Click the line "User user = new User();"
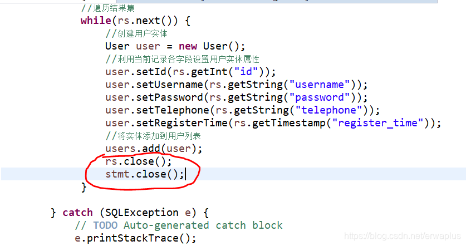 175,46
